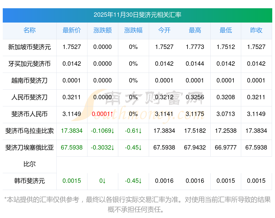The width and height of the screenshot is (275, 218).
Task: Select the low value 1.7512
Action: pos(226,47)
